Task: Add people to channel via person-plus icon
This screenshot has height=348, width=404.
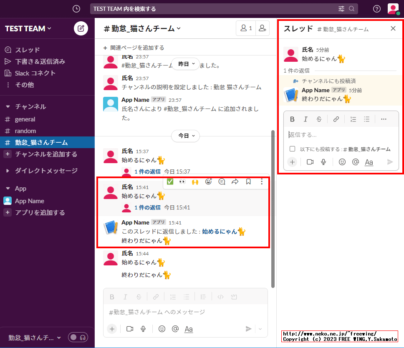Action: [x=262, y=28]
